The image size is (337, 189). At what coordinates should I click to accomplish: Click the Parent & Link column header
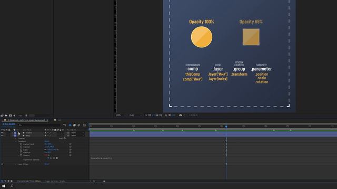[72, 130]
